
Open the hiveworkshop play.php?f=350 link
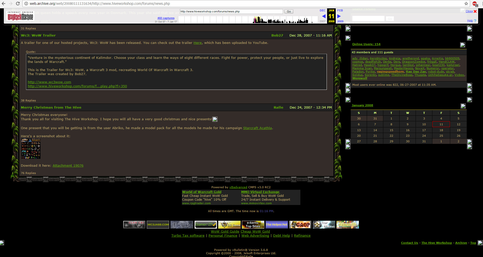coord(77,86)
